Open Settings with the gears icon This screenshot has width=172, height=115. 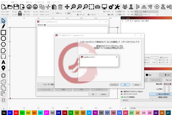(x=111, y=7)
